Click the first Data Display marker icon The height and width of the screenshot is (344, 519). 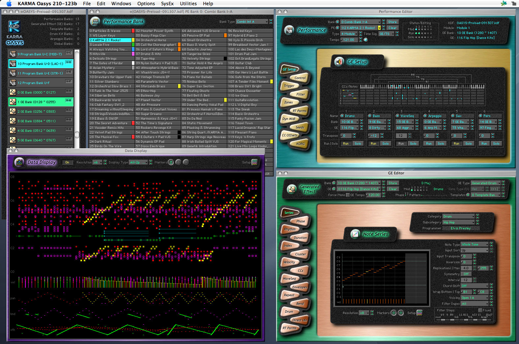[x=171, y=162]
